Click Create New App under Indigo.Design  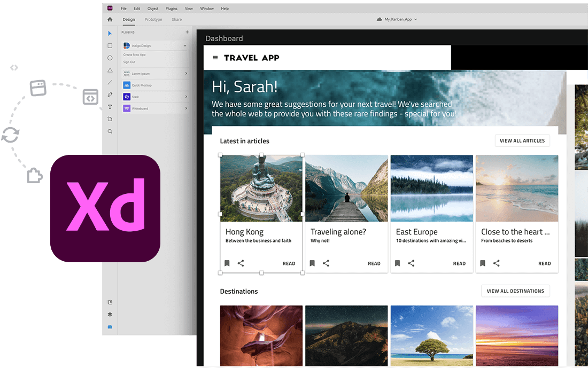click(134, 54)
